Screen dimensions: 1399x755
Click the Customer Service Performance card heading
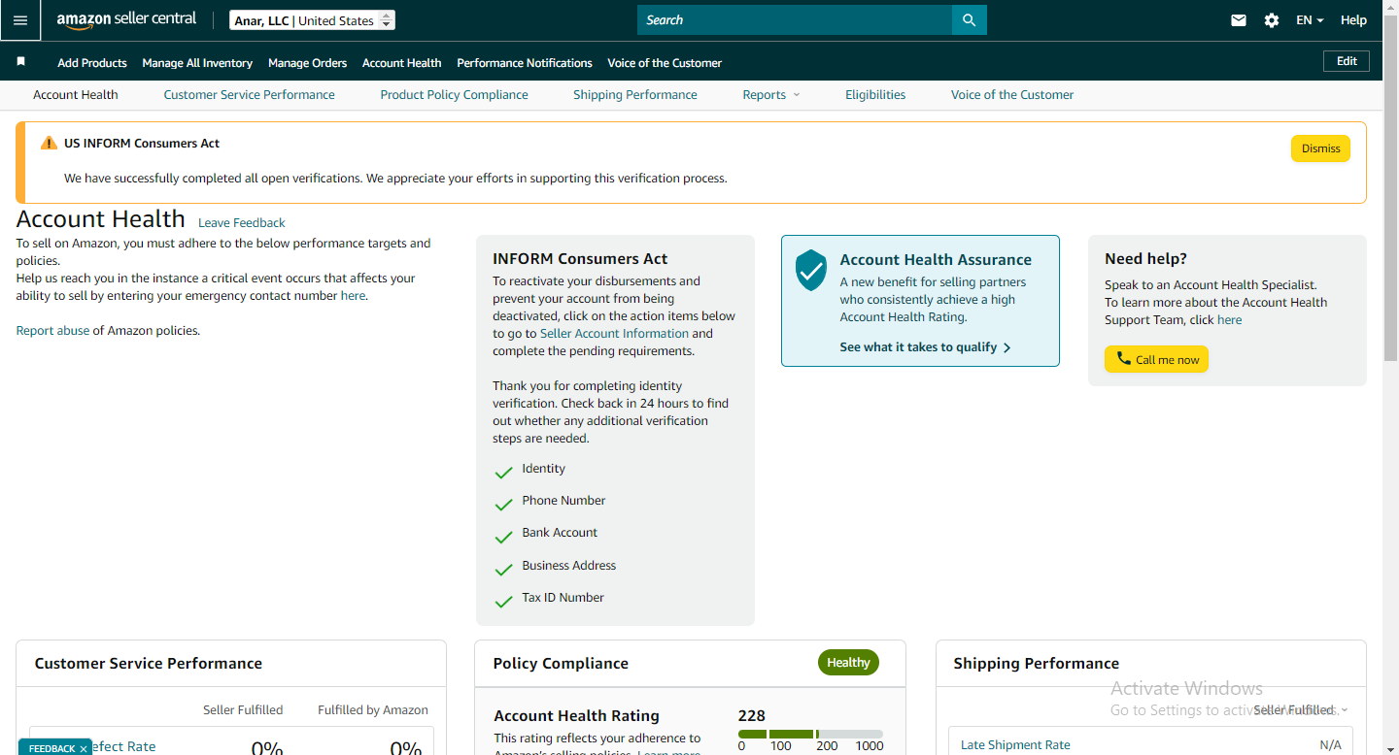[149, 664]
